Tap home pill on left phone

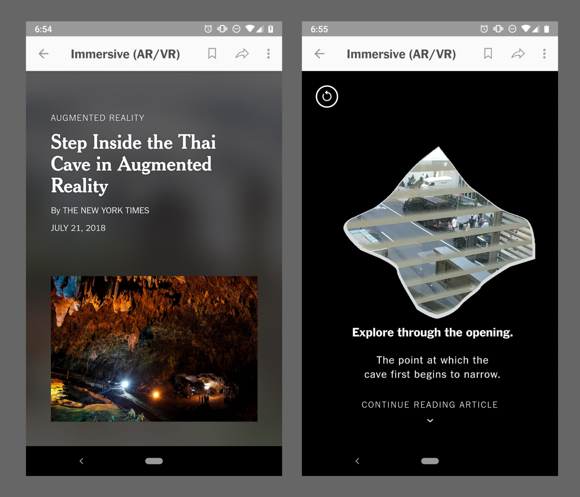(x=154, y=461)
